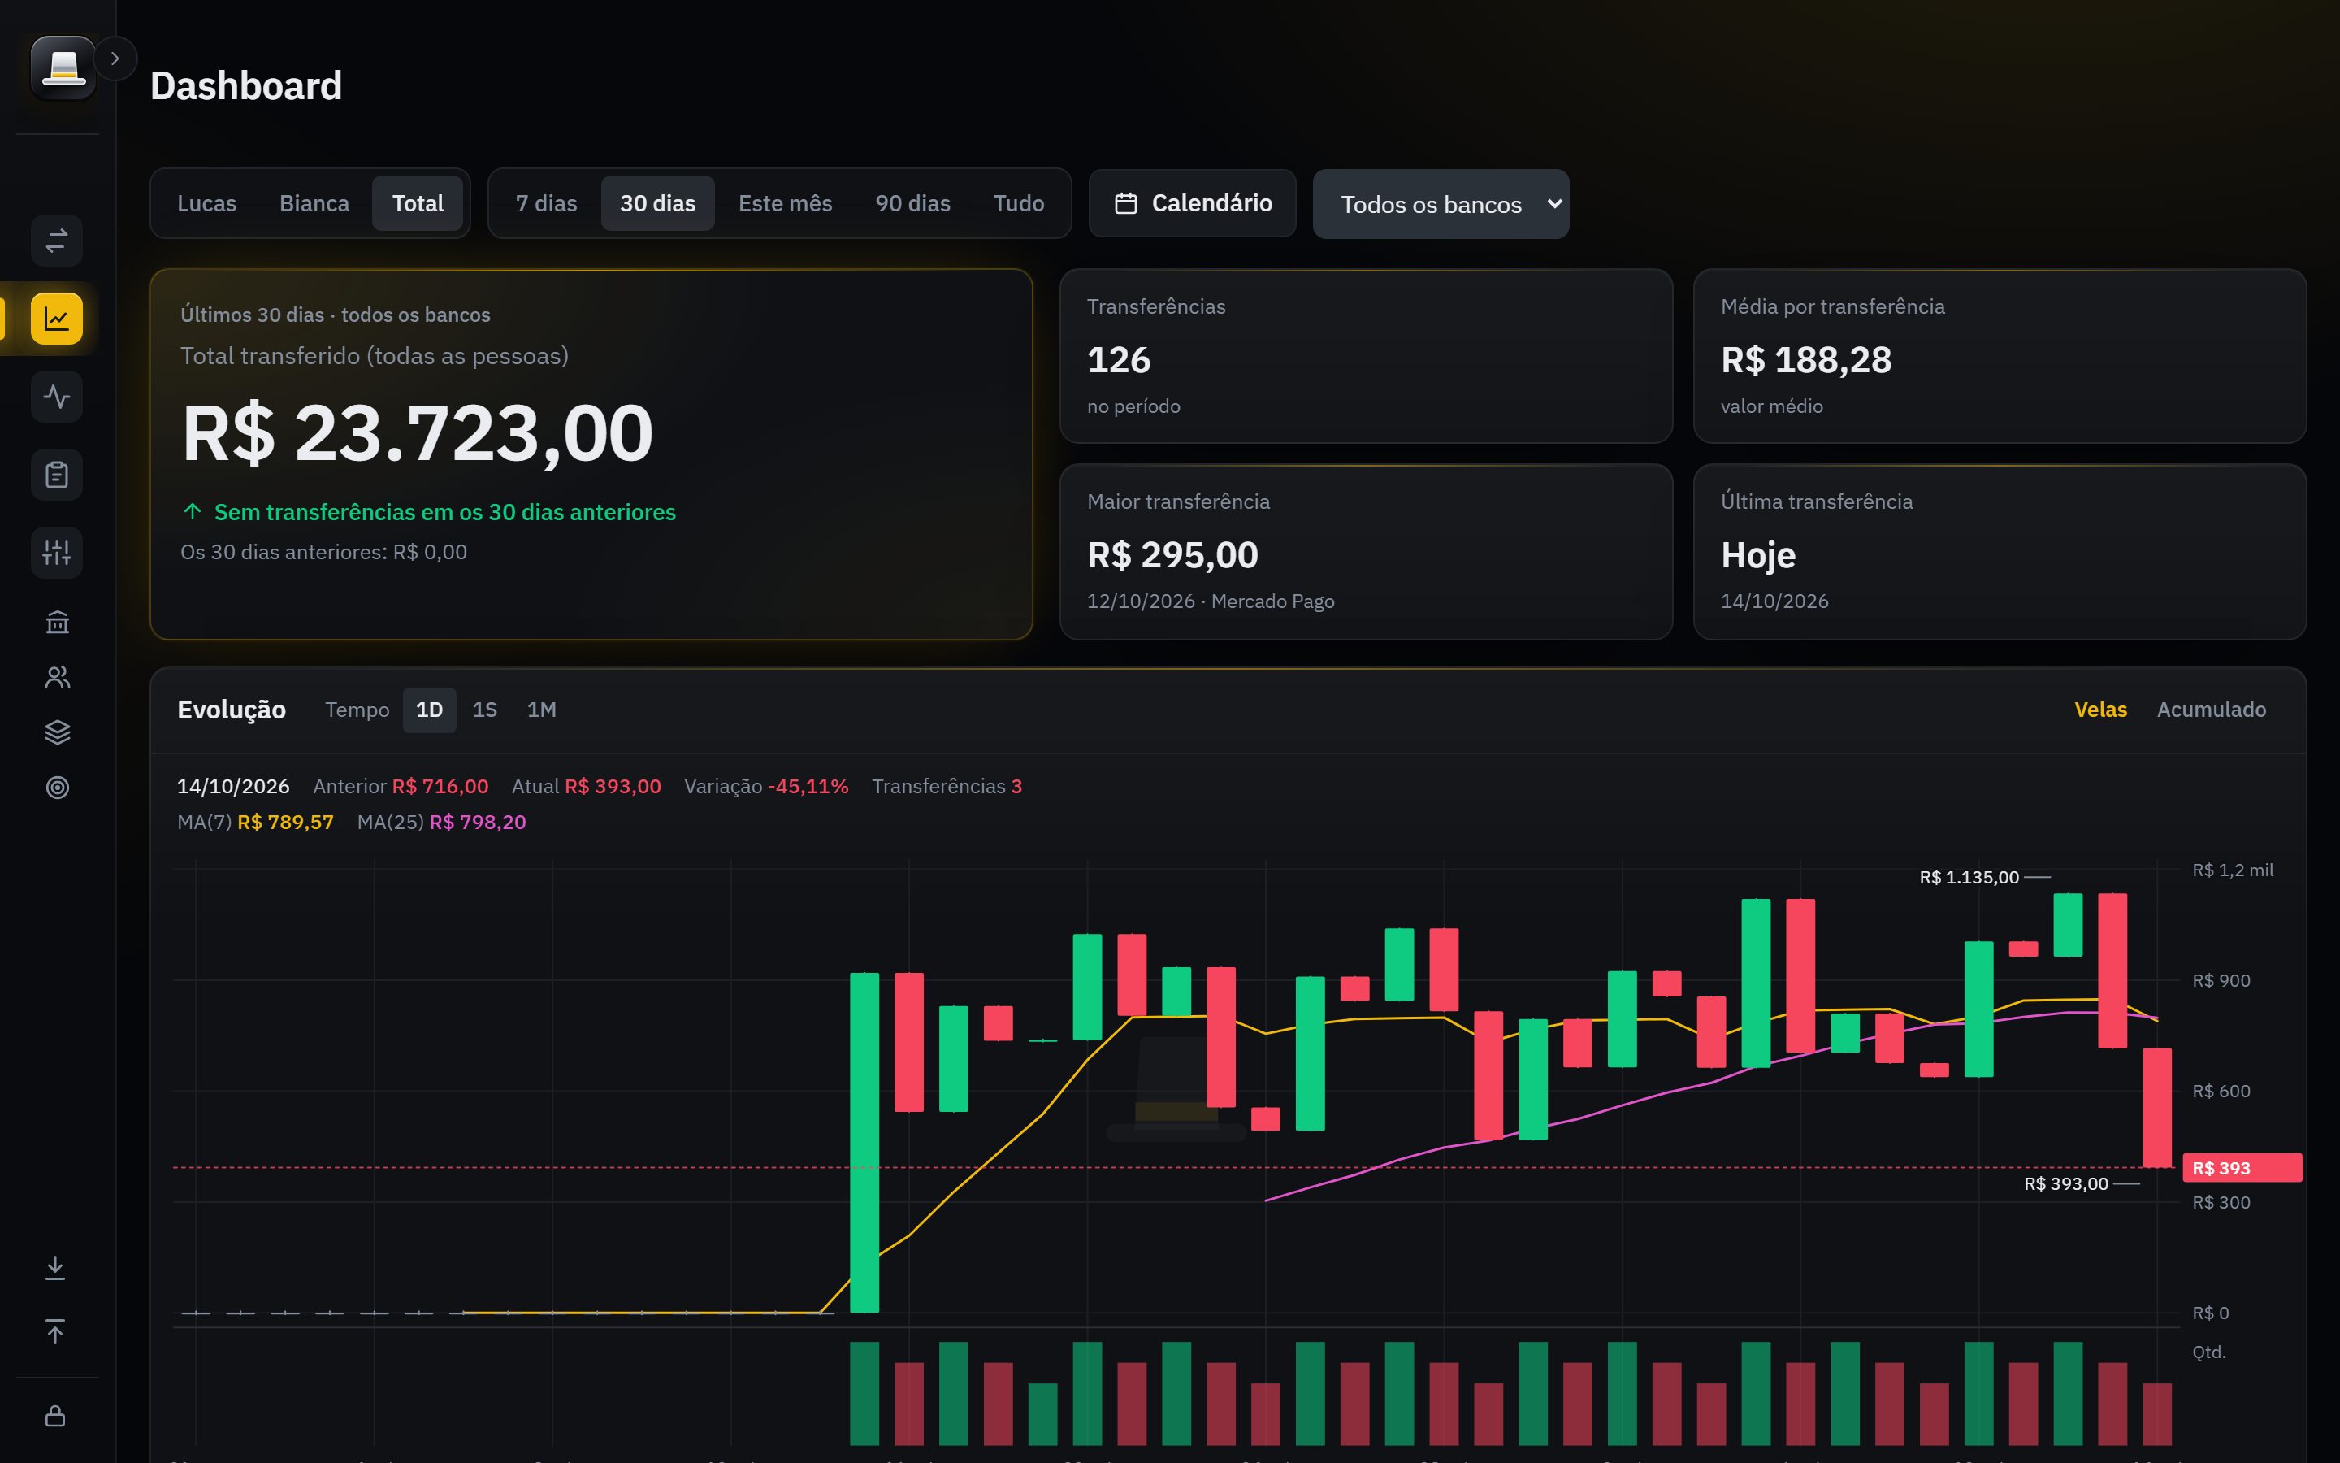Click the '12/10/2026 · Mercado Pago' text
Image resolution: width=2340 pixels, height=1463 pixels.
1211,601
